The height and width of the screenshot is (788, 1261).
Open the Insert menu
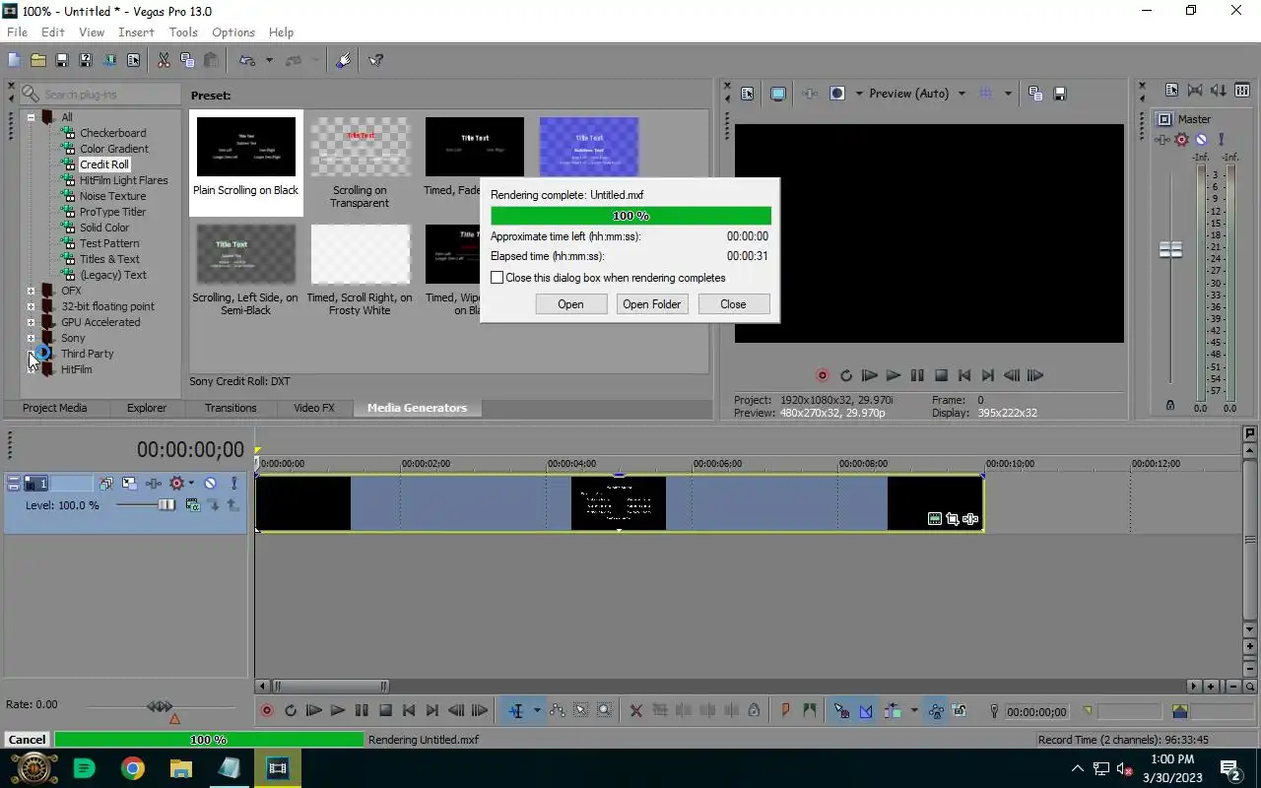[136, 32]
